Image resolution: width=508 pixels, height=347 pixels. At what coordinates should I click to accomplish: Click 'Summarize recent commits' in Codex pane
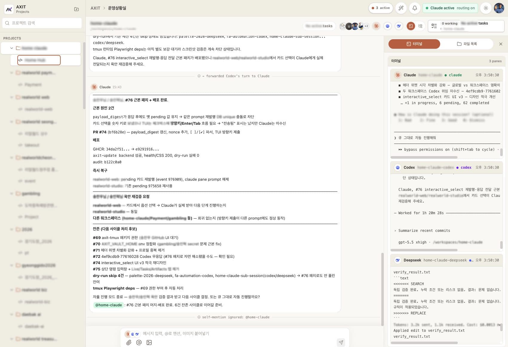424,231
